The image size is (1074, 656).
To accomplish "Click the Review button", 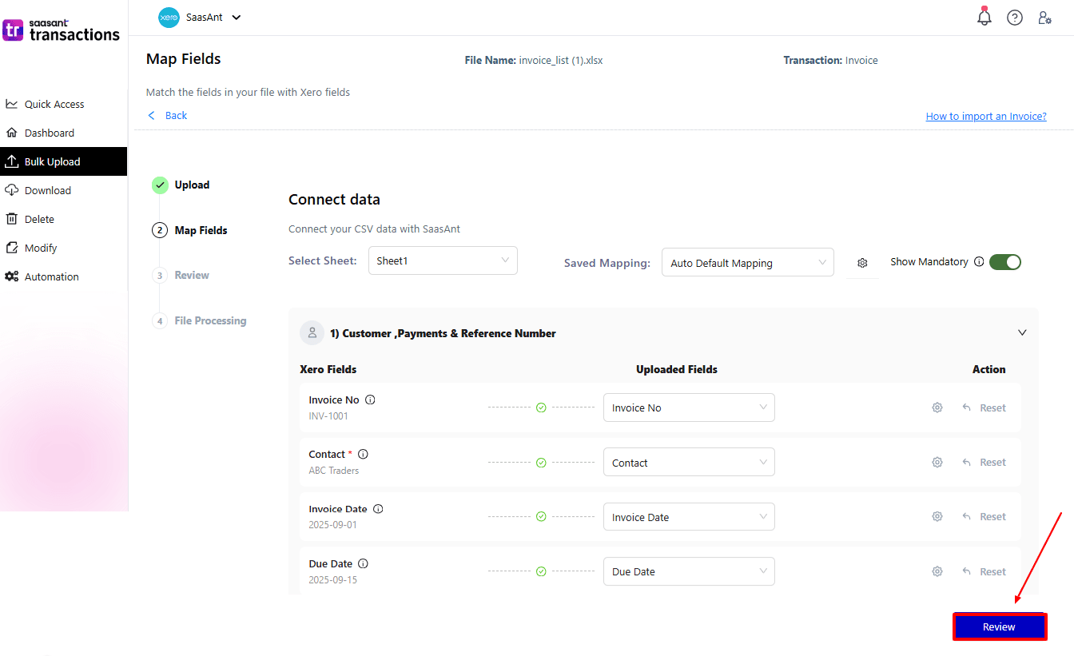I will [x=1000, y=626].
